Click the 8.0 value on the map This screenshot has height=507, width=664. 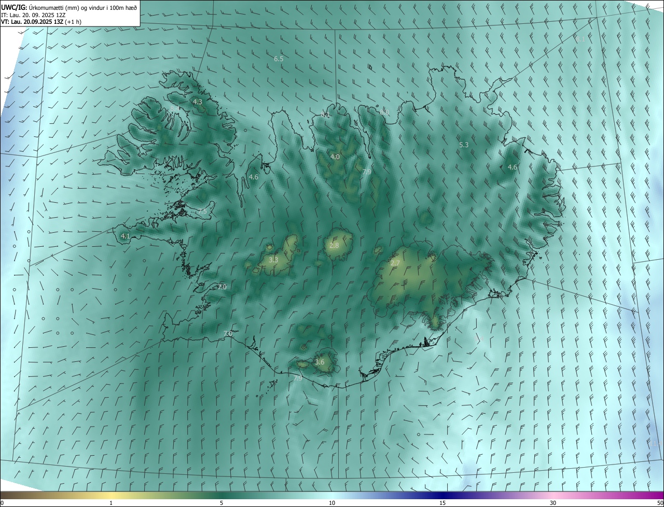[x=384, y=112]
